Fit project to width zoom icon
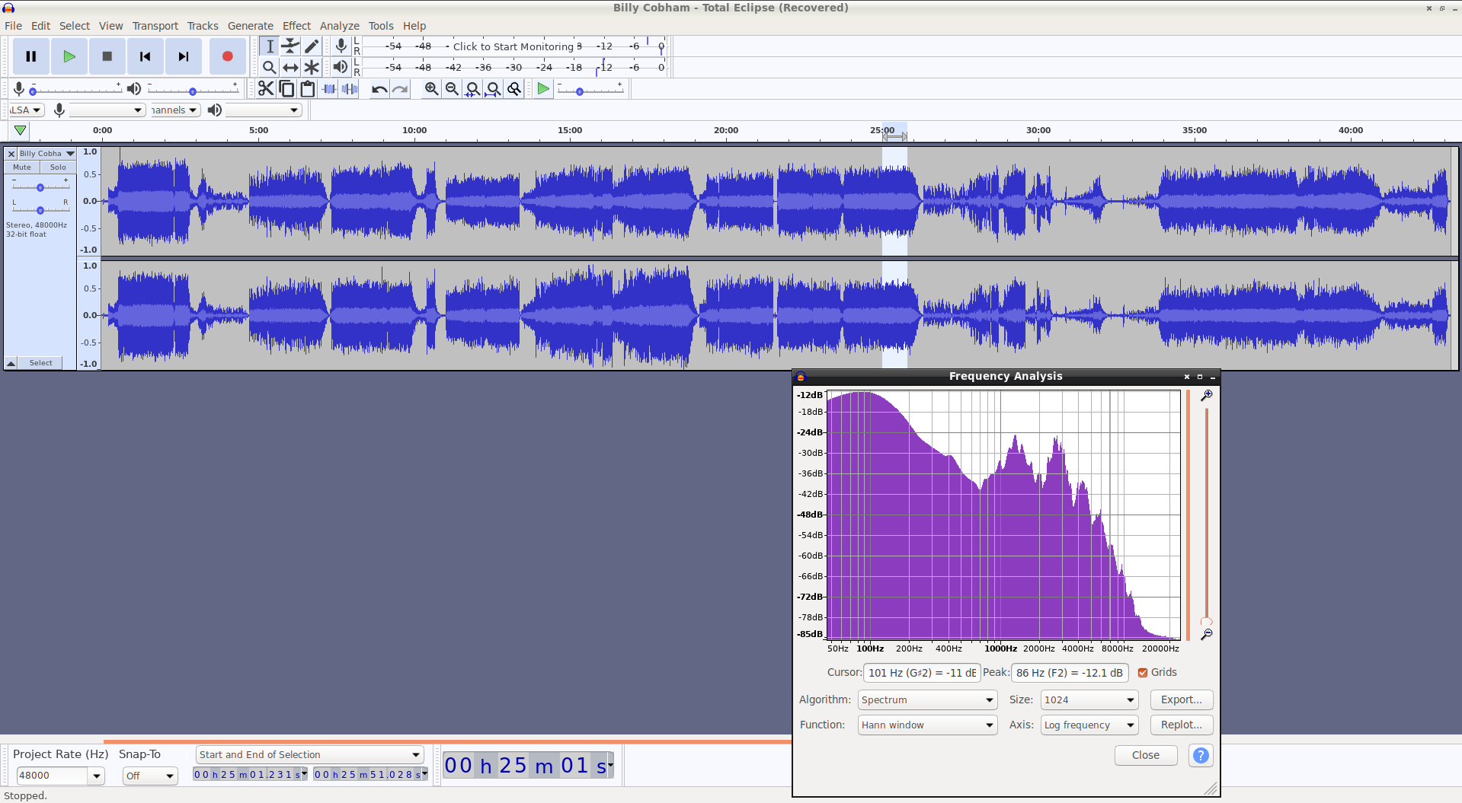The height and width of the screenshot is (803, 1462). [x=494, y=89]
